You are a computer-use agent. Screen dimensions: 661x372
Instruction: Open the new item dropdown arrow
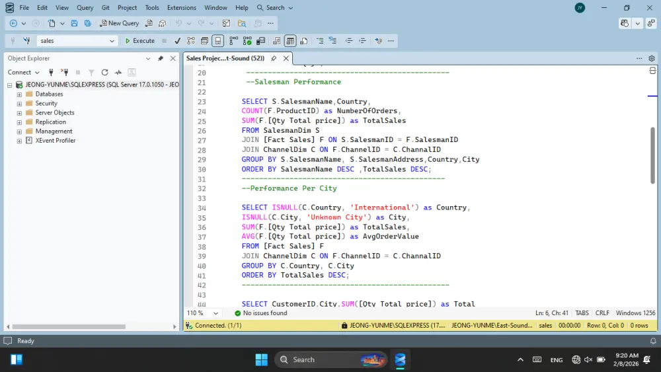pyautogui.click(x=62, y=24)
